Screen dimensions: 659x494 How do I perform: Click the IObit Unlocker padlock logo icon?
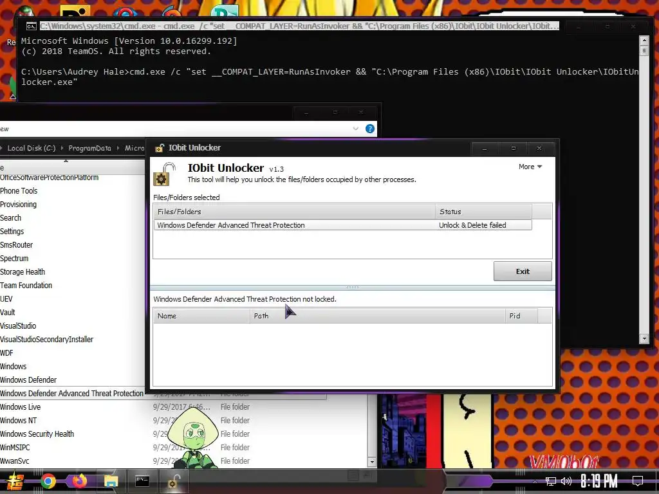point(164,174)
